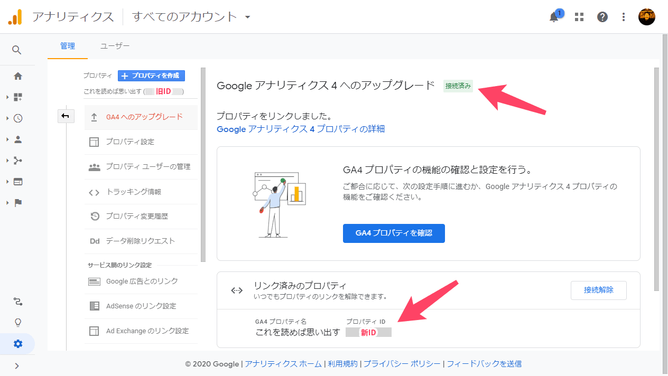
Task: Expand the Customization section arrow
Action: click(7, 97)
